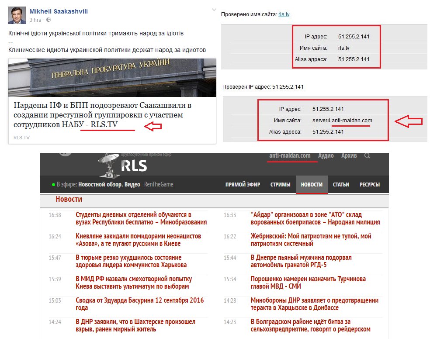Click the RenTheGame author name
This screenshot has width=437, height=345.
[159, 184]
